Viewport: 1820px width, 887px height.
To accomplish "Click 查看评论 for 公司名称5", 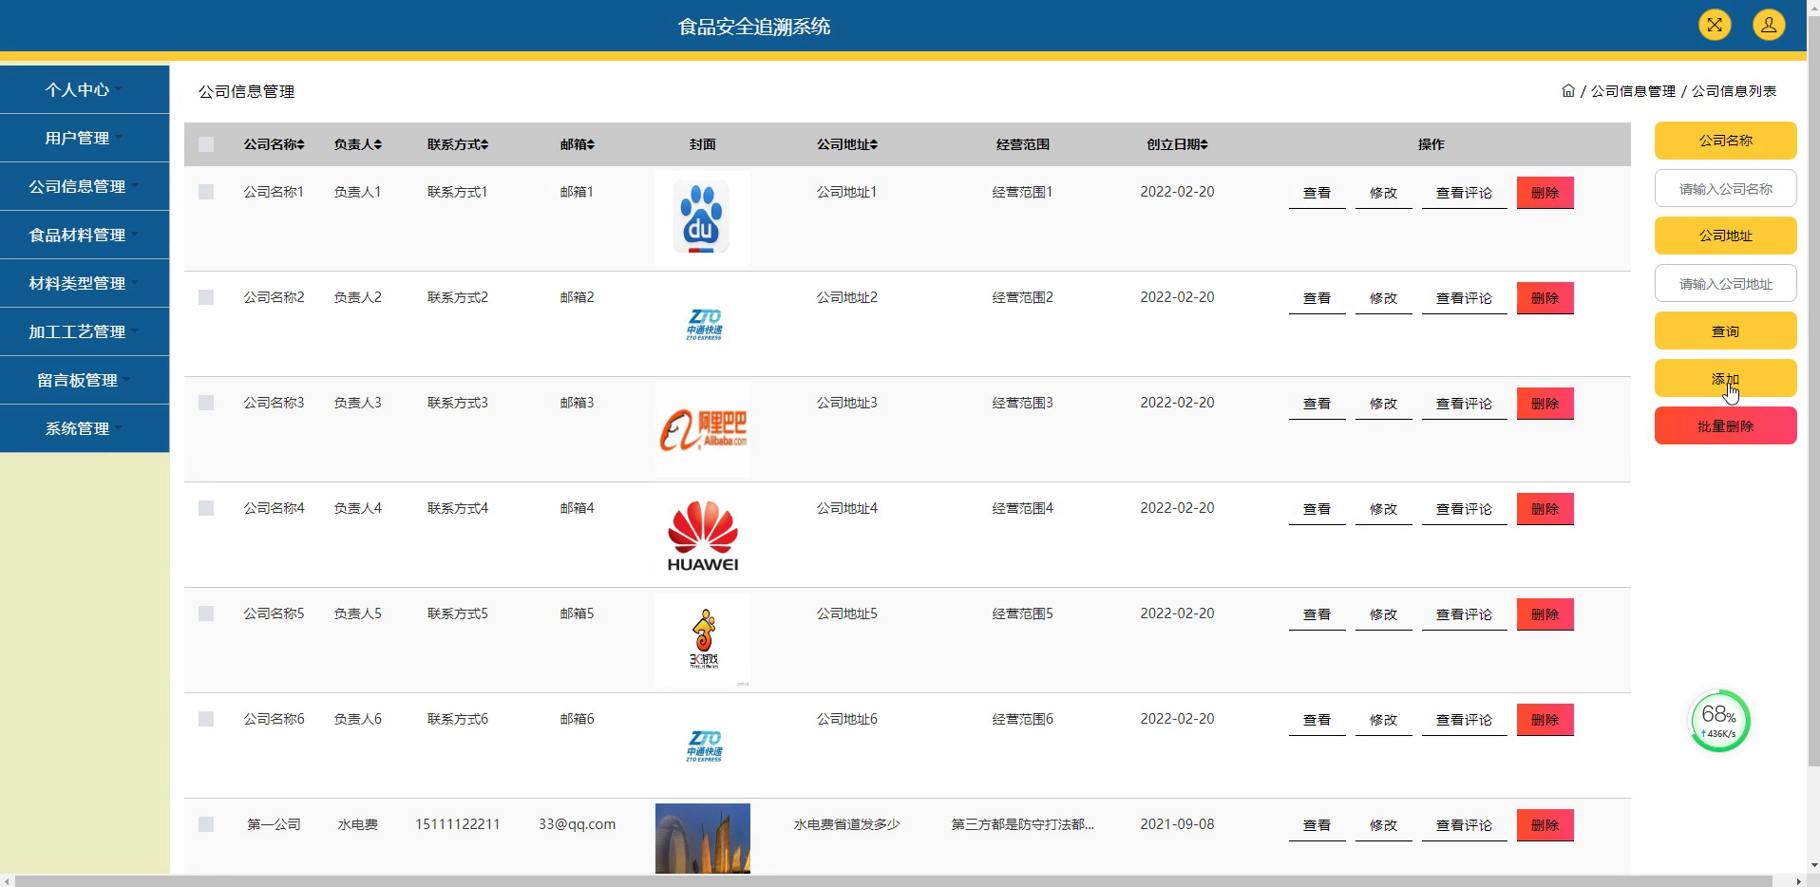I will coord(1464,614).
